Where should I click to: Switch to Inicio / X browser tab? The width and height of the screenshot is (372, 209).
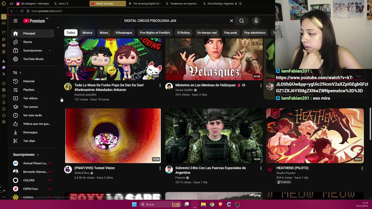[63, 3]
